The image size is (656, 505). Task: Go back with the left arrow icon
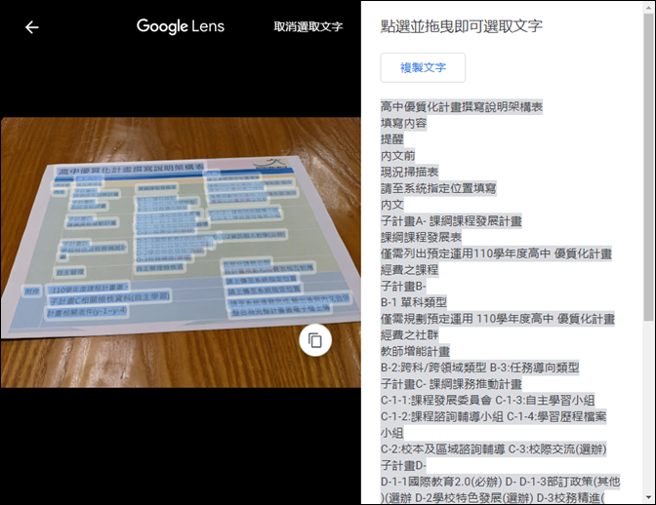tap(32, 27)
